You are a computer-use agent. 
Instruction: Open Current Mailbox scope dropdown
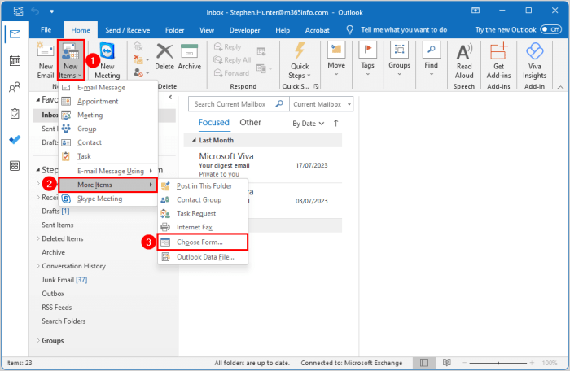coord(322,104)
